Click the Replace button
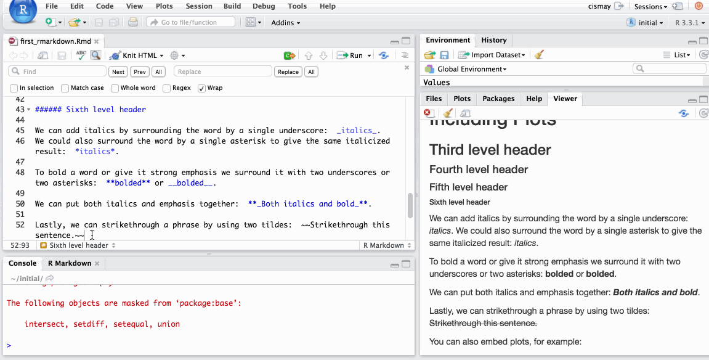709x360 pixels. click(288, 72)
